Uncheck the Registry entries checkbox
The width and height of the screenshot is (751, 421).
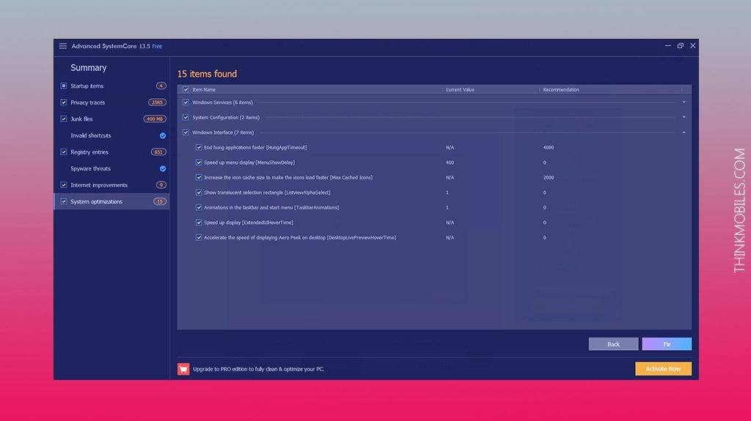pos(64,152)
